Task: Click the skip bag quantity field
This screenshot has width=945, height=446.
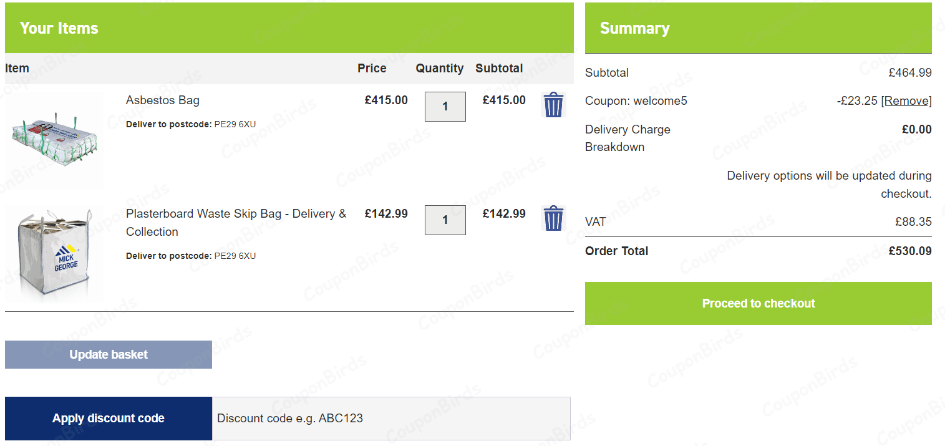Action: (445, 220)
